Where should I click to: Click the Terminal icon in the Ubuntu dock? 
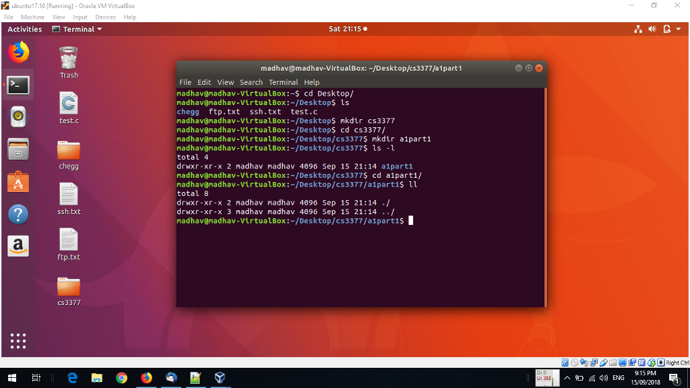(x=18, y=84)
